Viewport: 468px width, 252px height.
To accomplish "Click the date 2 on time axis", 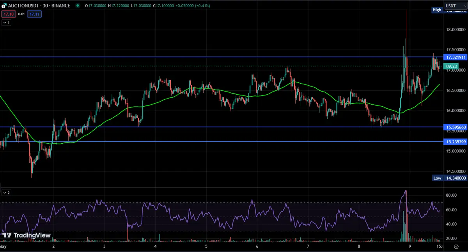I will tap(53, 247).
